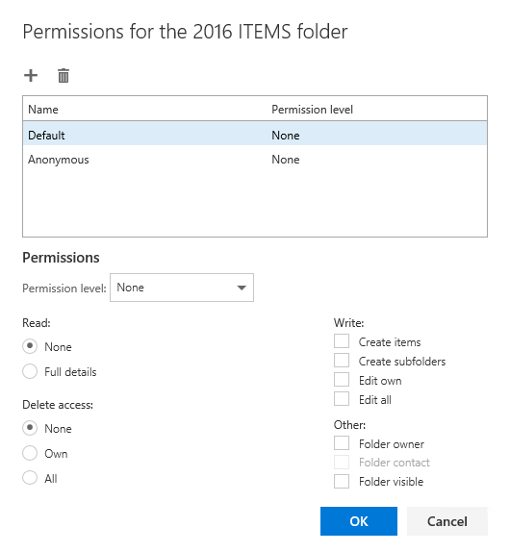
Task: Select the Anonymous row in the list
Action: click(255, 160)
